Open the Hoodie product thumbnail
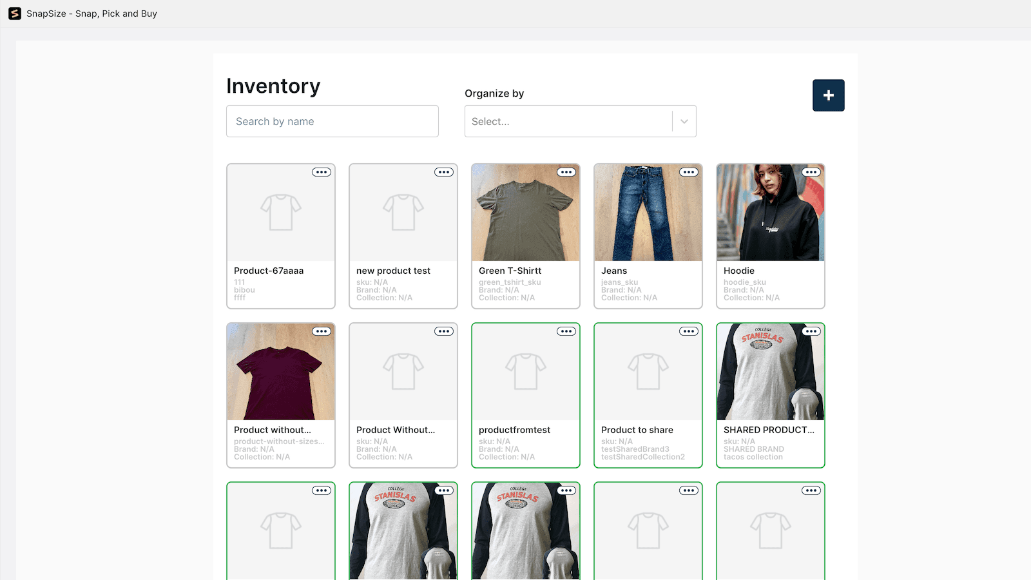Image resolution: width=1031 pixels, height=580 pixels. tap(770, 212)
